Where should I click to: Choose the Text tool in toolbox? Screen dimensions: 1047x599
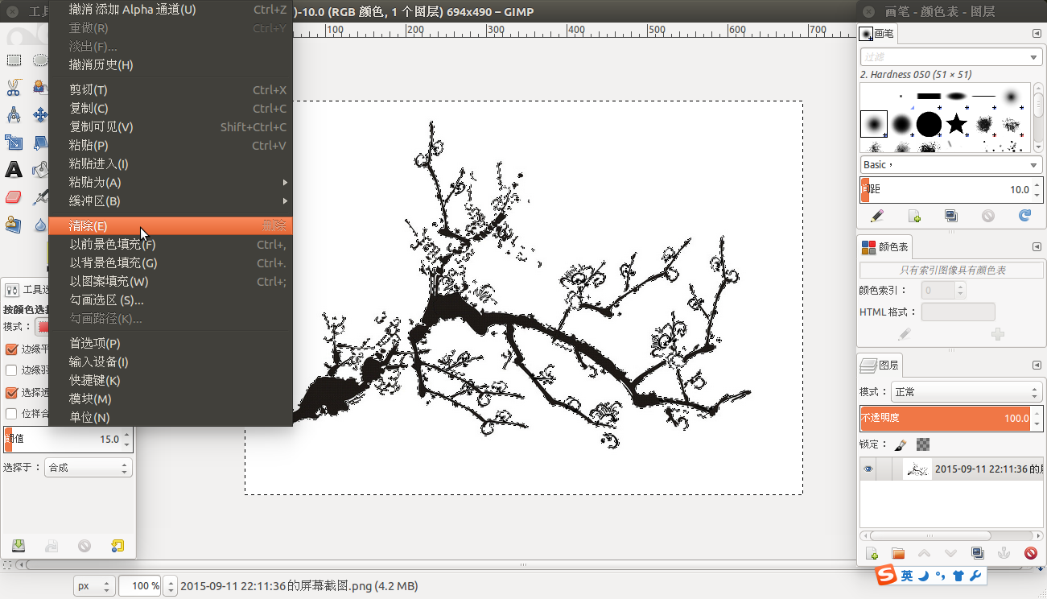click(14, 169)
